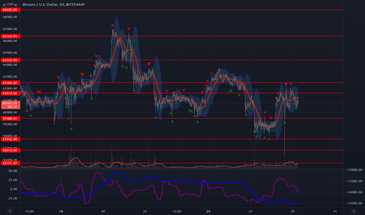This screenshot has width=365, height=215.
Task: Click the 67000.00 price axis value
Action: coord(10,29)
